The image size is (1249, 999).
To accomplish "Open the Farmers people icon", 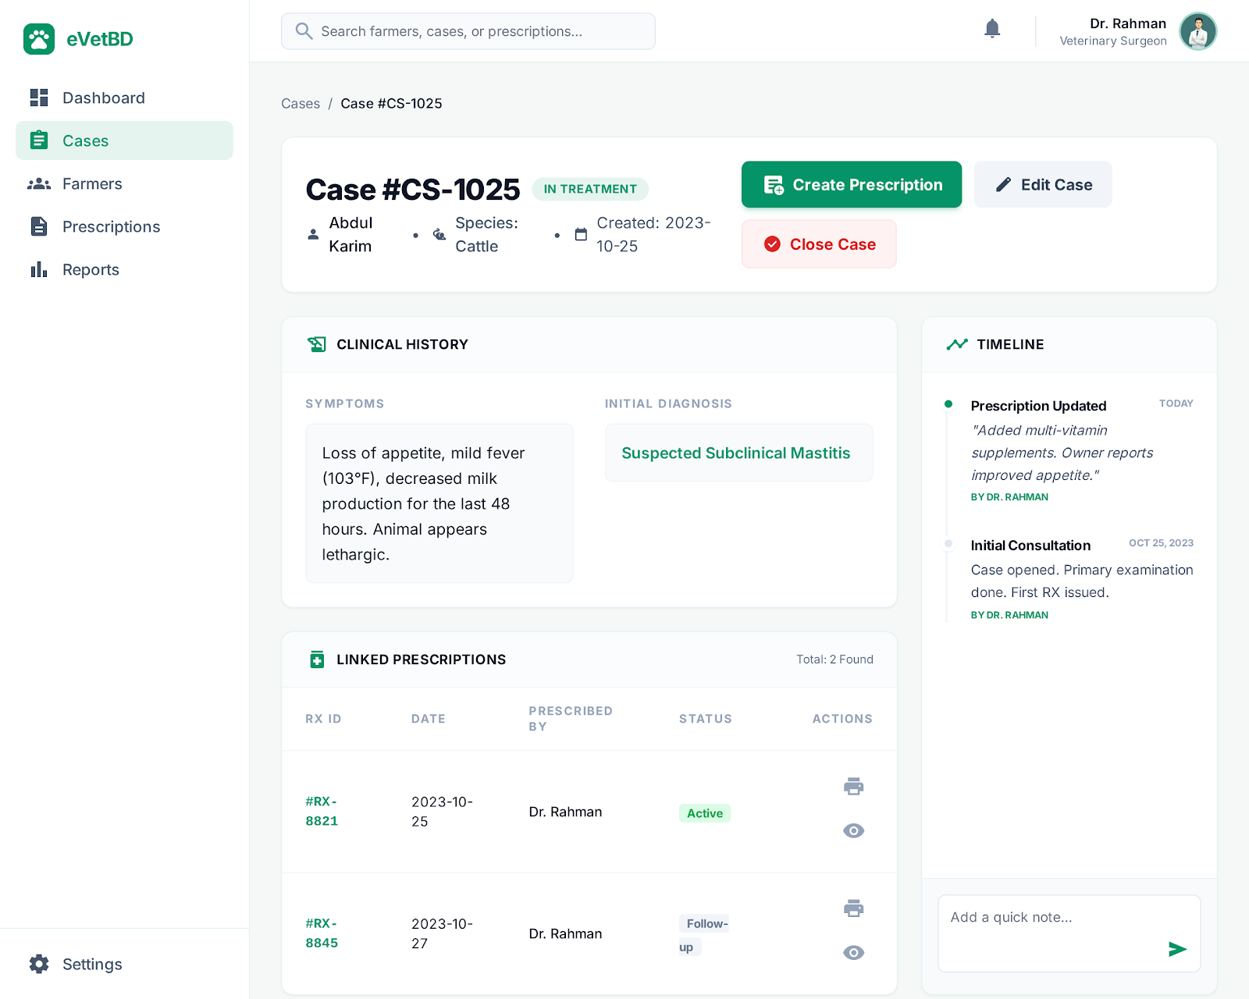I will pos(38,183).
